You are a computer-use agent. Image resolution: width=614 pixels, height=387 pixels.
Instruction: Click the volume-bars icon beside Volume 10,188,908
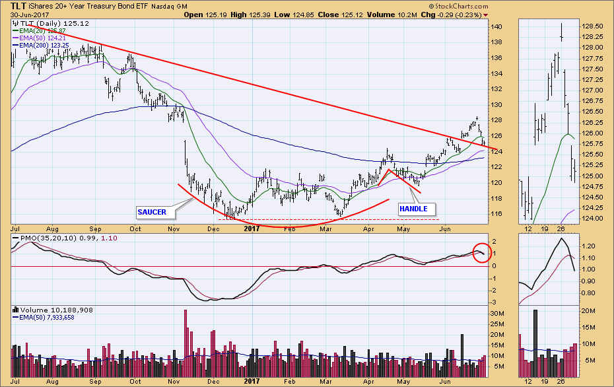coord(16,310)
